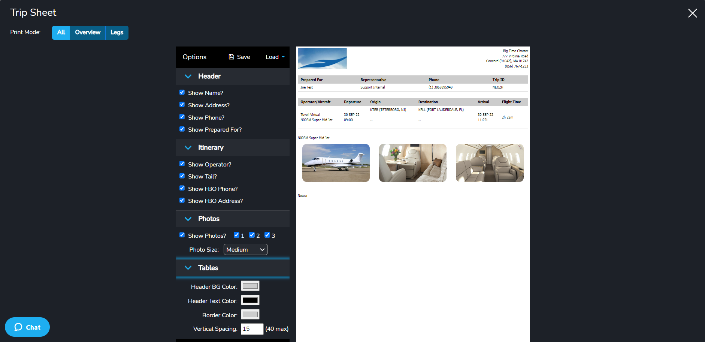Collapse the Photos section chevron

pyautogui.click(x=188, y=219)
